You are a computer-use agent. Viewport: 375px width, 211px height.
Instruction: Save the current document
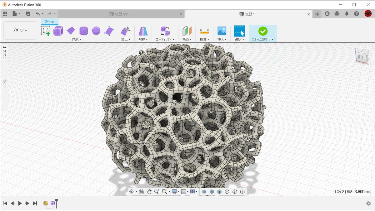coord(28,13)
